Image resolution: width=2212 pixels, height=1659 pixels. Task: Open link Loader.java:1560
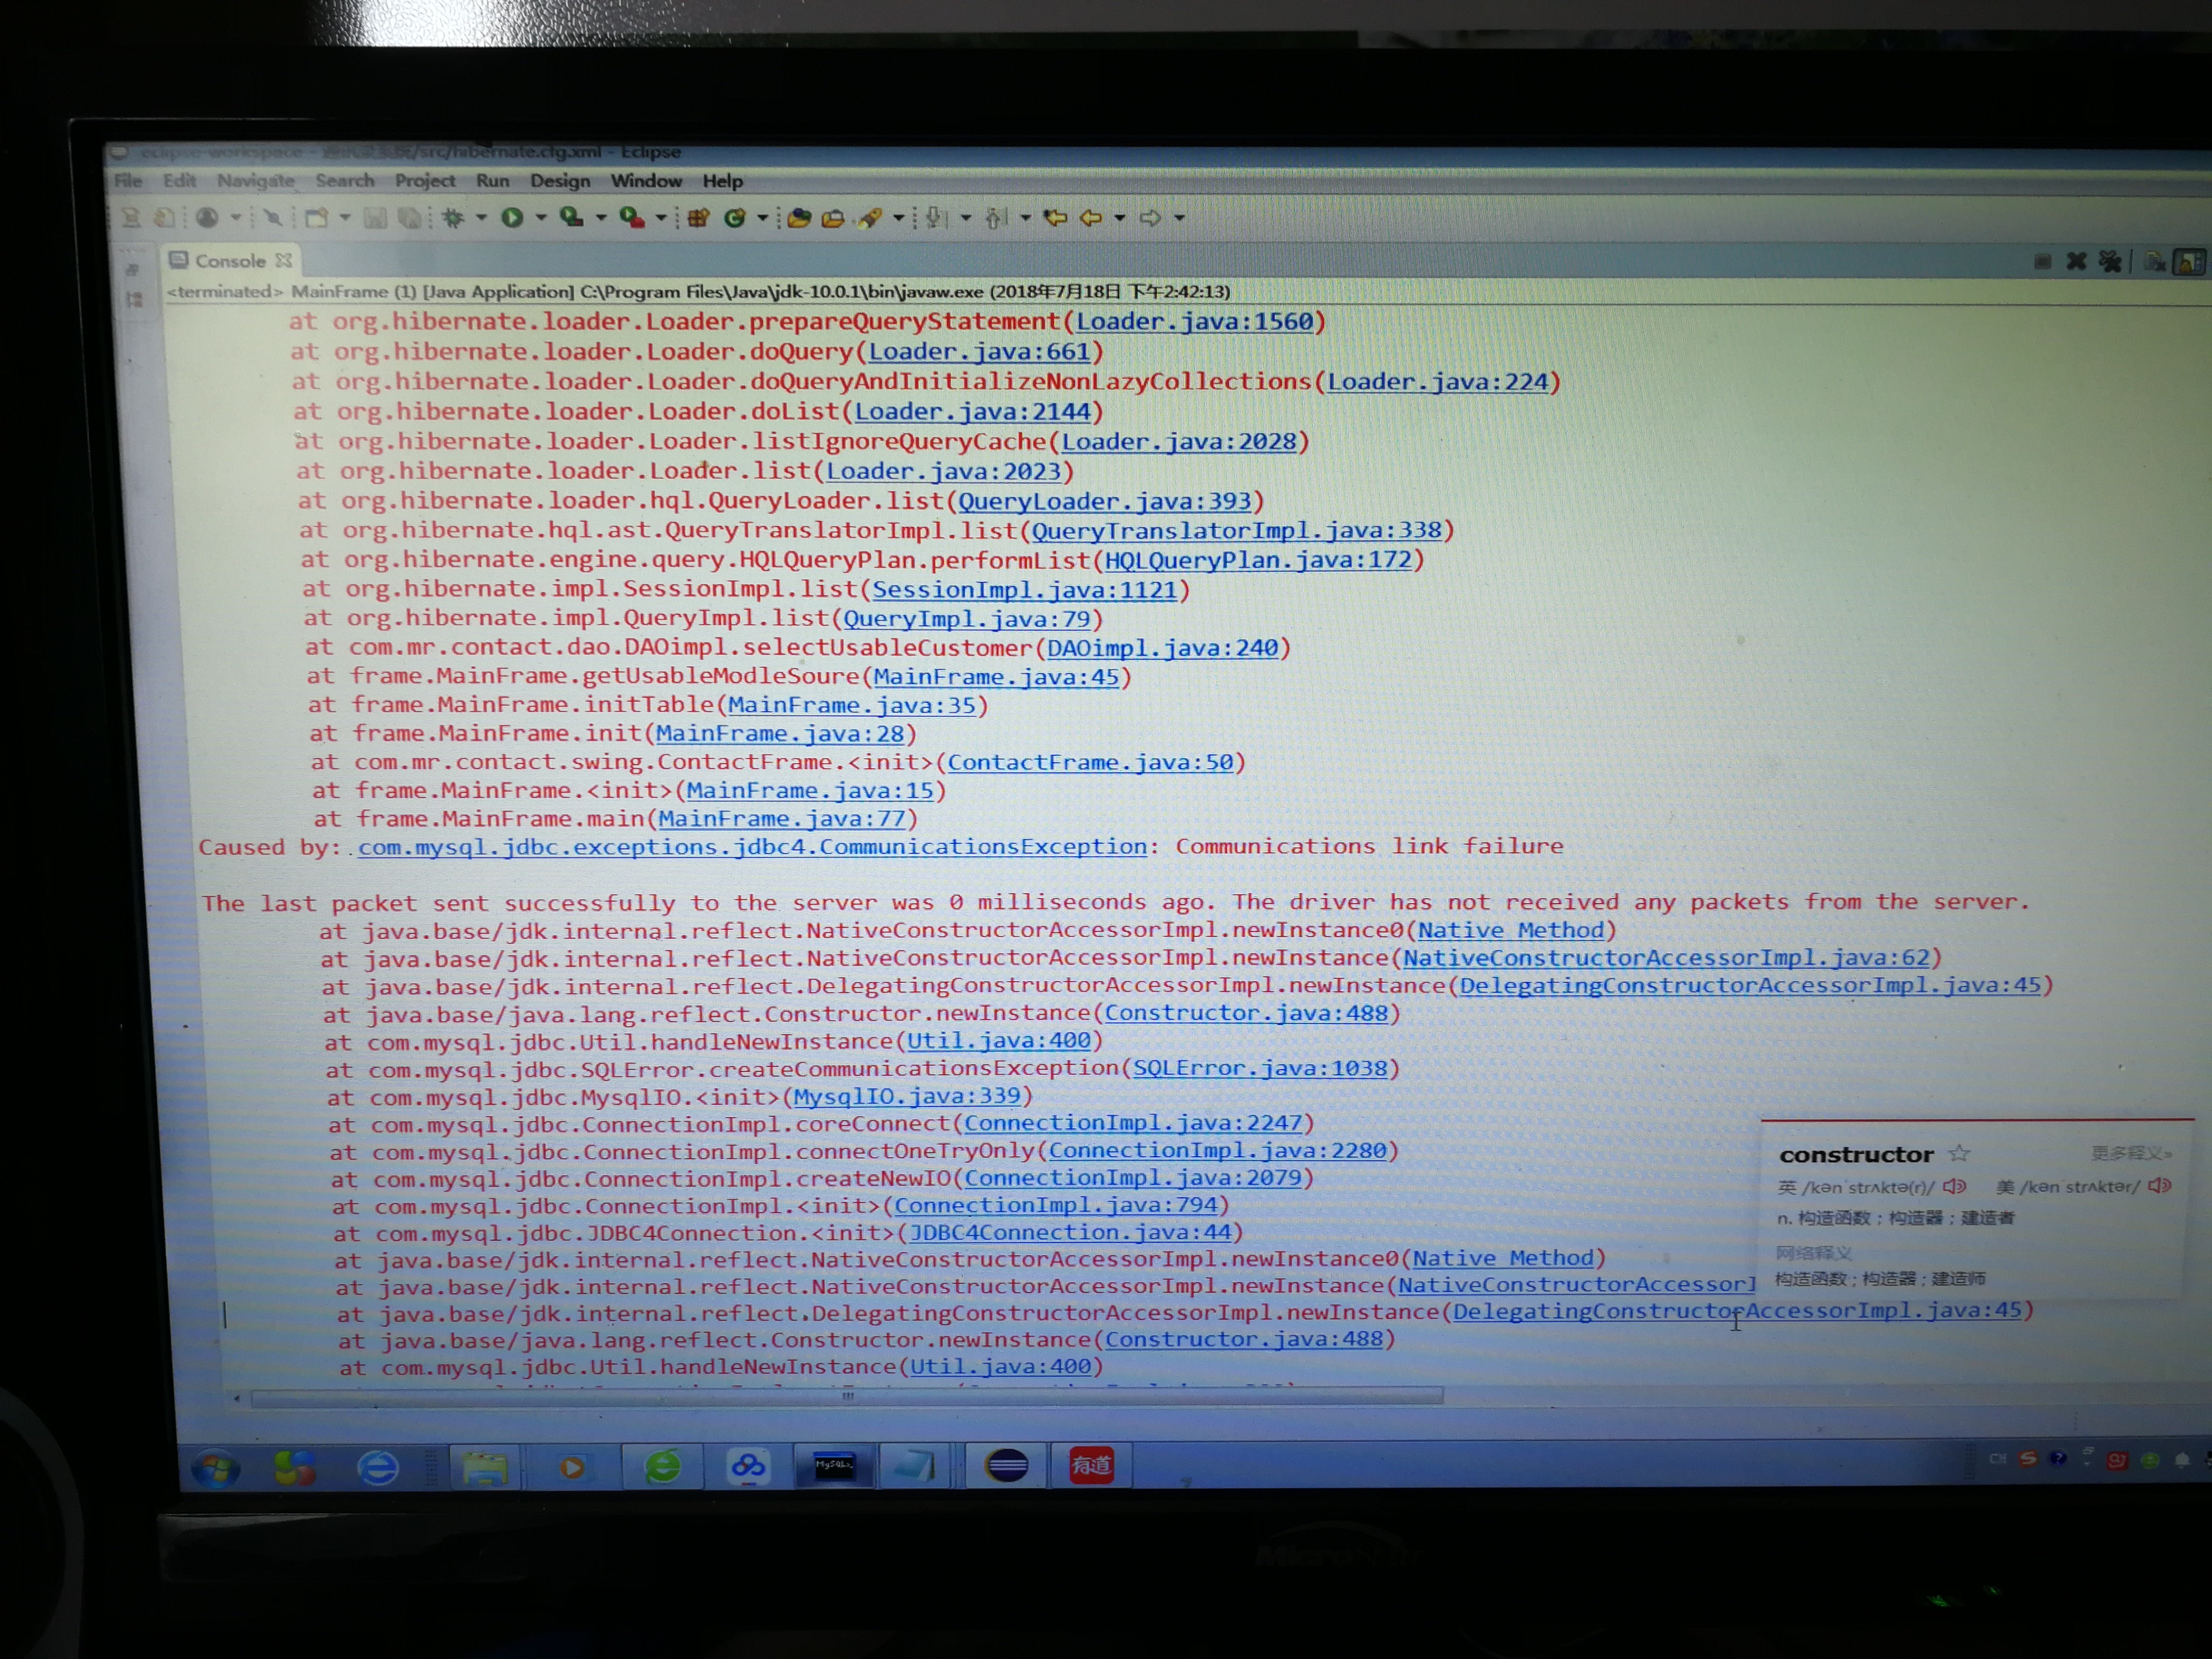tap(1194, 321)
